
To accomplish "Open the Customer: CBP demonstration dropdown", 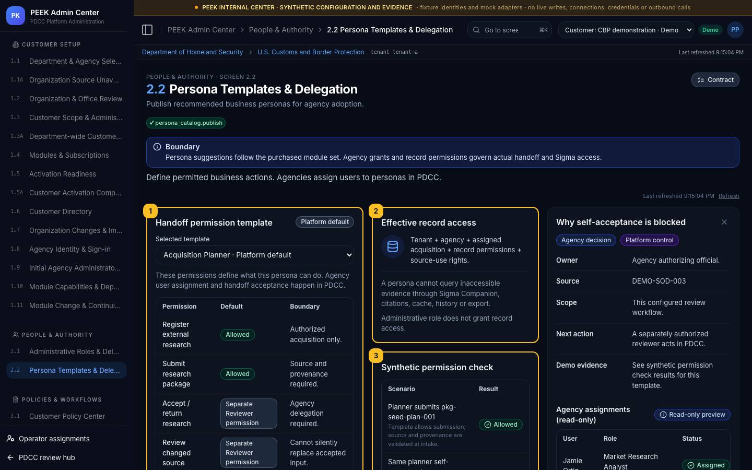I will click(626, 30).
